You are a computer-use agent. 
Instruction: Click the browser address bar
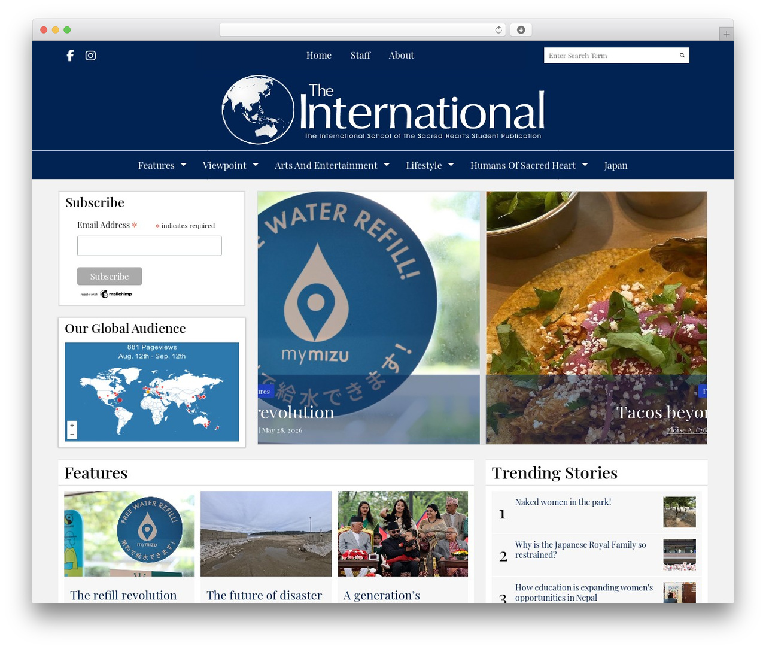tap(363, 30)
